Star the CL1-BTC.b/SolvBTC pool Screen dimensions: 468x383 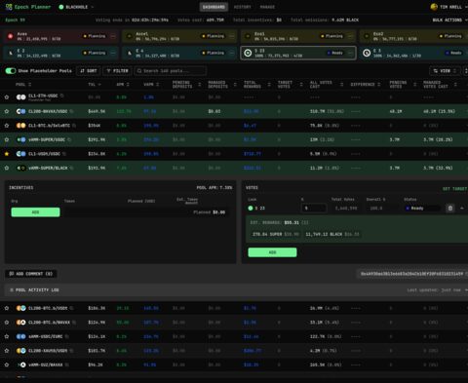point(7,126)
